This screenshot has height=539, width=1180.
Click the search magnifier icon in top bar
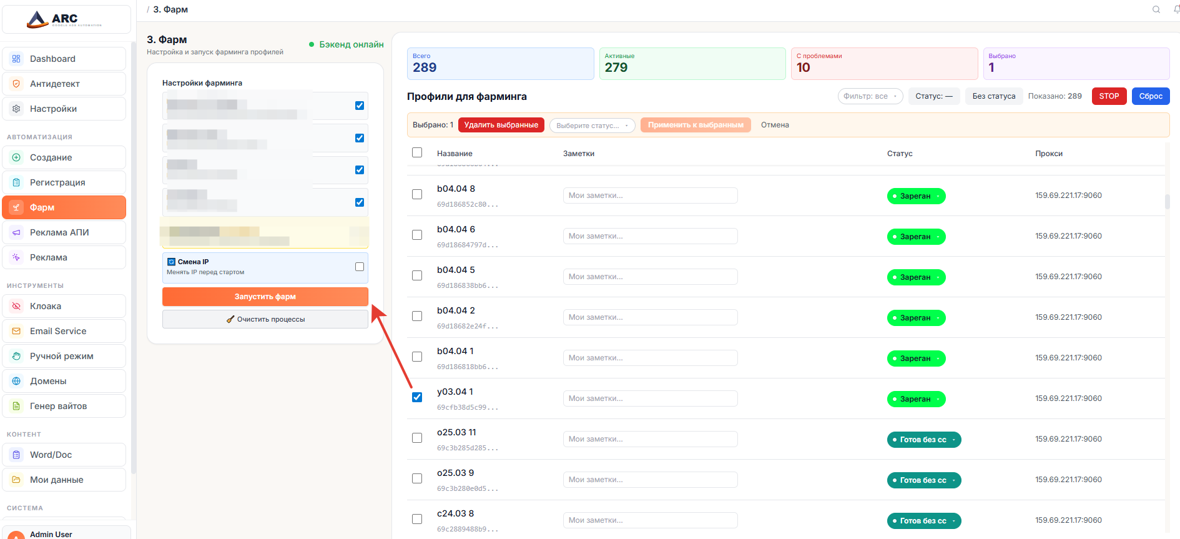1156,9
